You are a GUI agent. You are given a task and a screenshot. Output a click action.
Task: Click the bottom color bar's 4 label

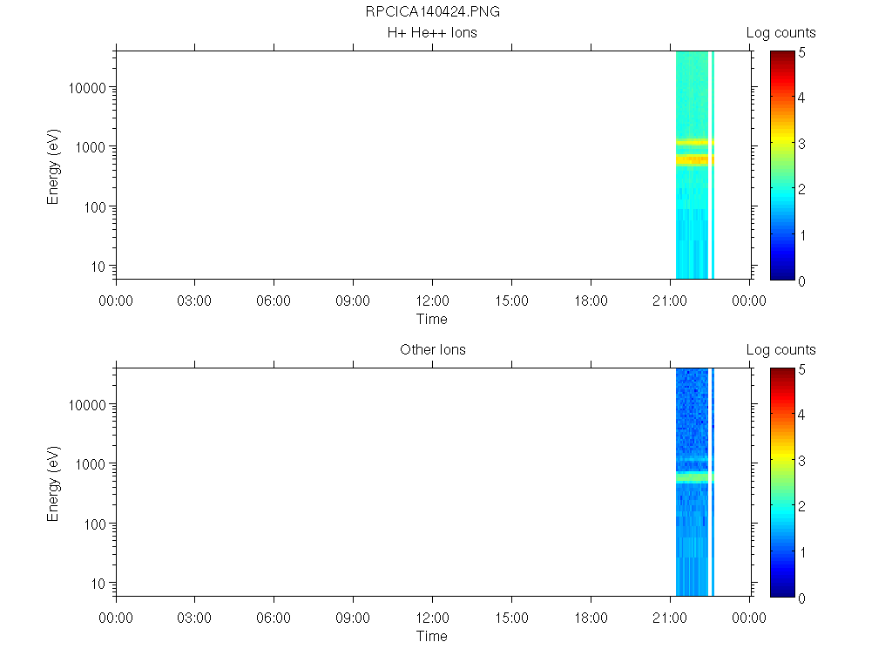[801, 415]
